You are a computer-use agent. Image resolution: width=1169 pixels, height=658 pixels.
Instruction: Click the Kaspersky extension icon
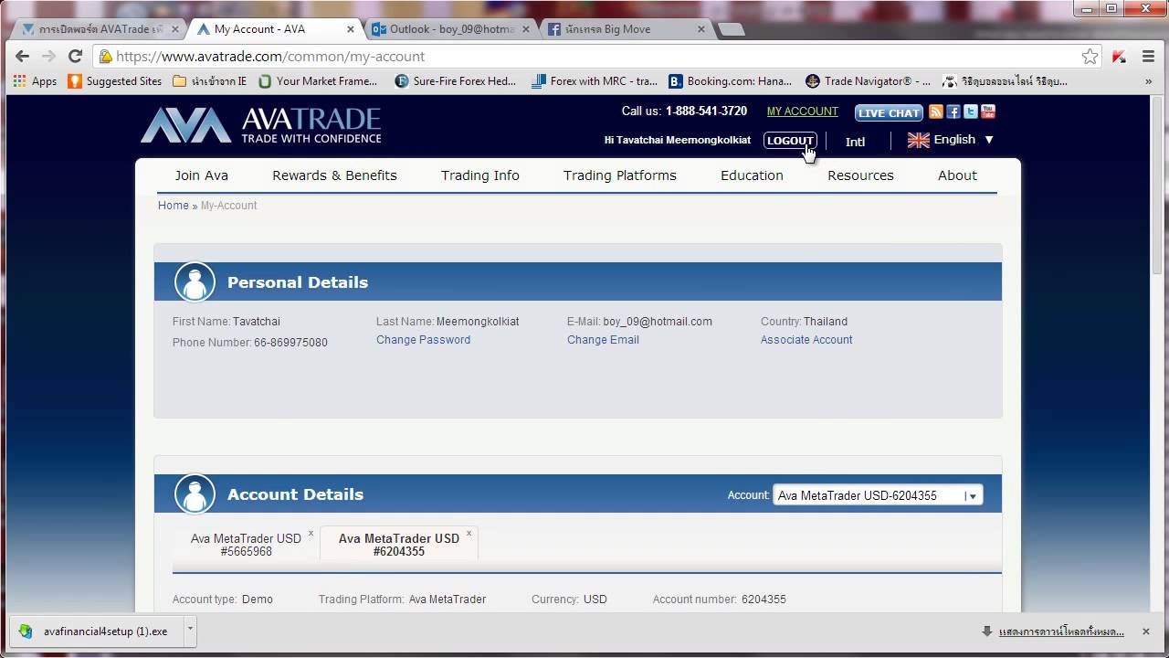click(x=1120, y=57)
